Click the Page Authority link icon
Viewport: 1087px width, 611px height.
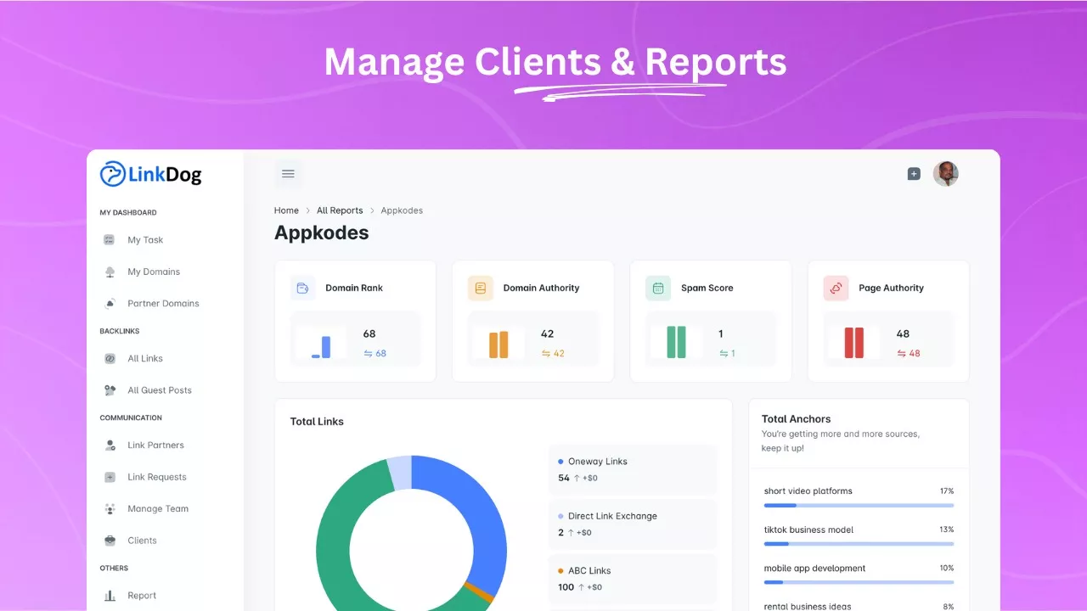(836, 289)
